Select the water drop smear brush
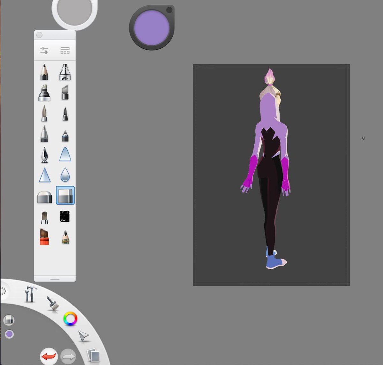The width and height of the screenshot is (383, 365). (x=65, y=175)
